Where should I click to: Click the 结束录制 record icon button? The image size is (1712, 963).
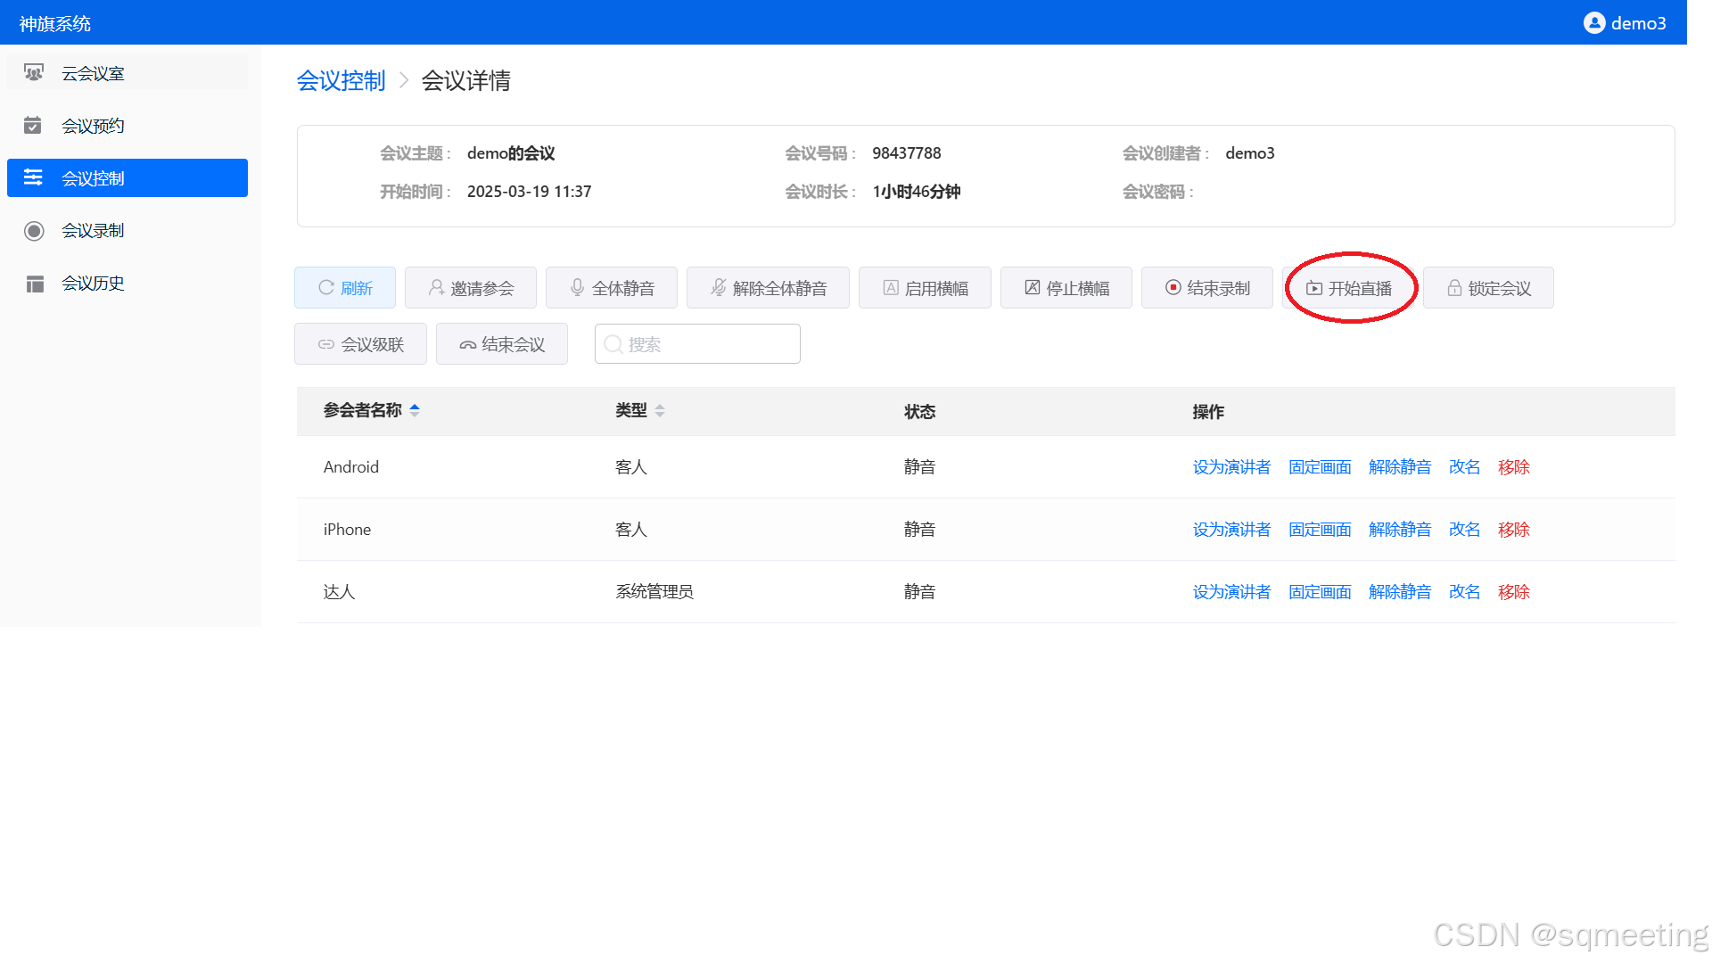(1173, 288)
